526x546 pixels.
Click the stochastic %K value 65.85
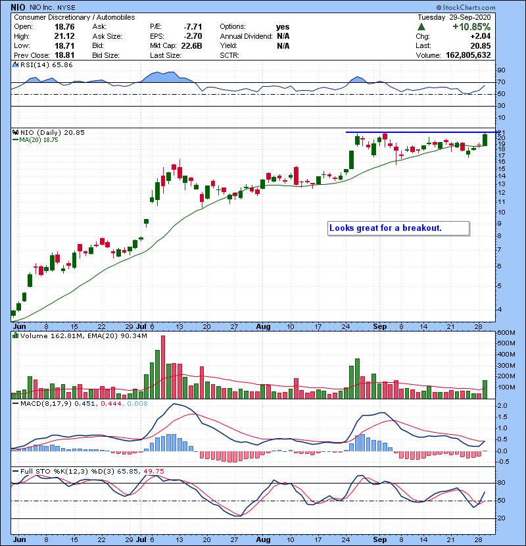[128, 472]
